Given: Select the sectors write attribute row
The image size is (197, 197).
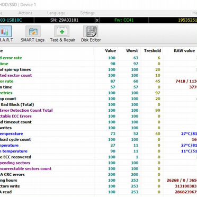Looking at the screenshot, I should point(98,186).
